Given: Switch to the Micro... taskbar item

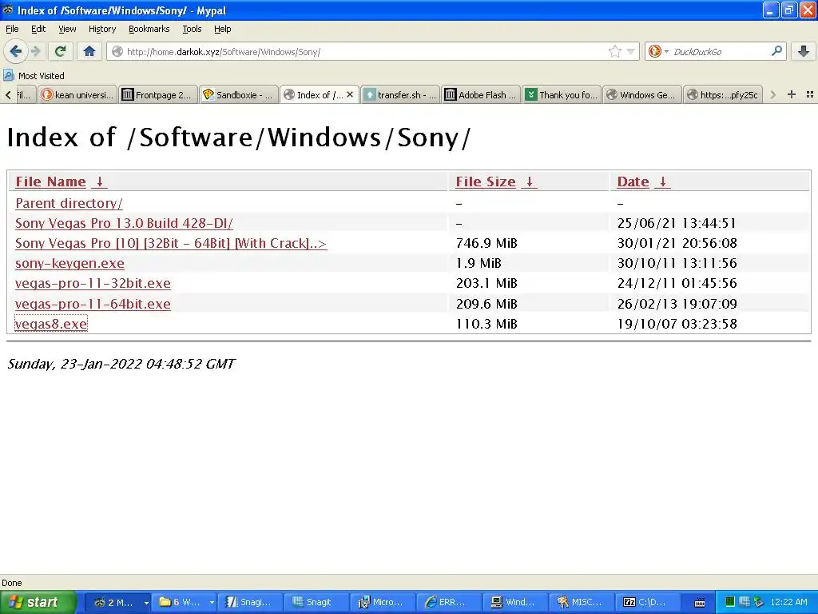Looking at the screenshot, I should click(383, 603).
